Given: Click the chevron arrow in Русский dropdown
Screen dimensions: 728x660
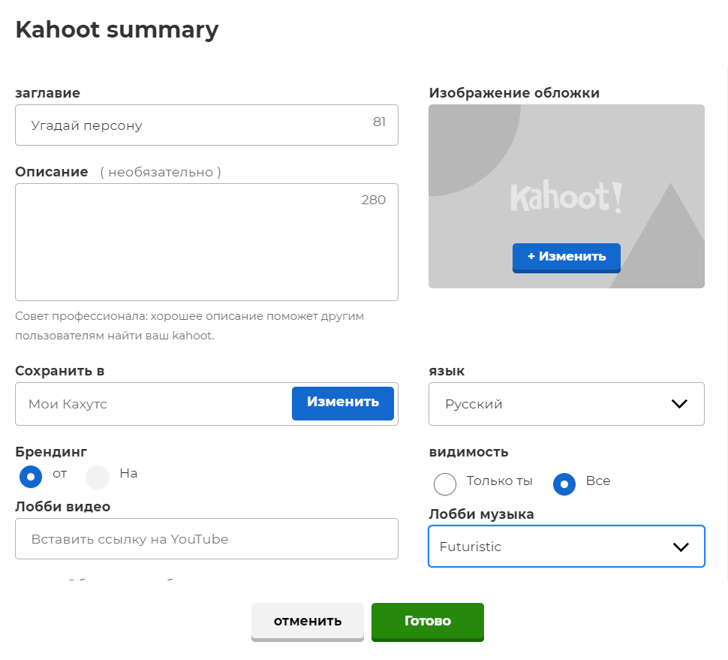Looking at the screenshot, I should 679,404.
